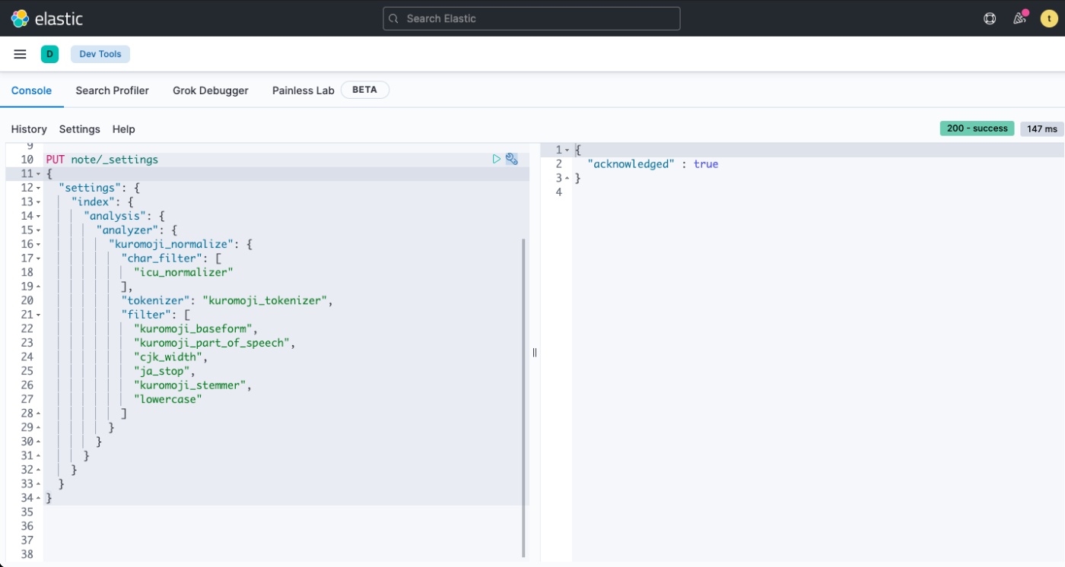Image resolution: width=1065 pixels, height=567 pixels.
Task: Collapse the "char_filter" array at line 17
Action: tap(39, 258)
